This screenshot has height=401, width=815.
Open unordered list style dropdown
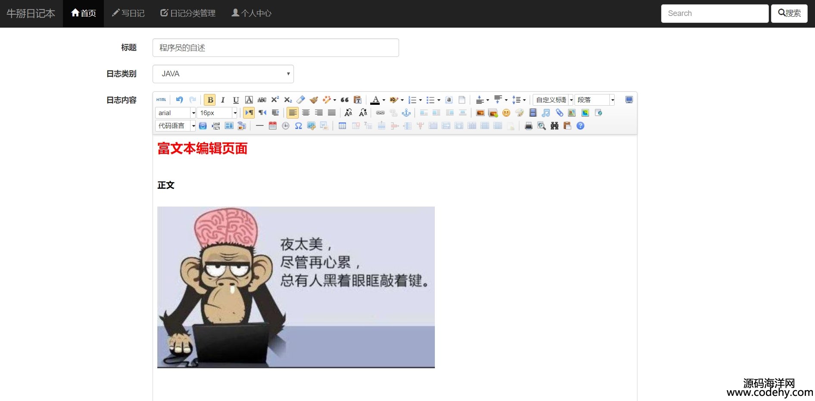coord(439,100)
